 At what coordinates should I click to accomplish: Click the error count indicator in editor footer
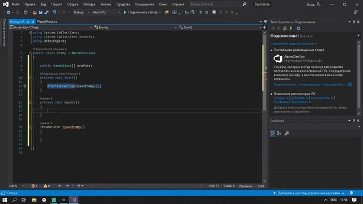pyautogui.click(x=35, y=186)
